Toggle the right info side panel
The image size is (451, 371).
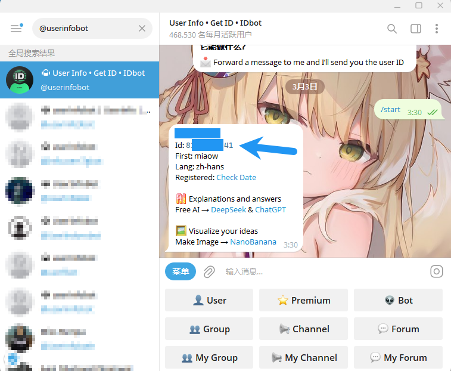tap(415, 28)
